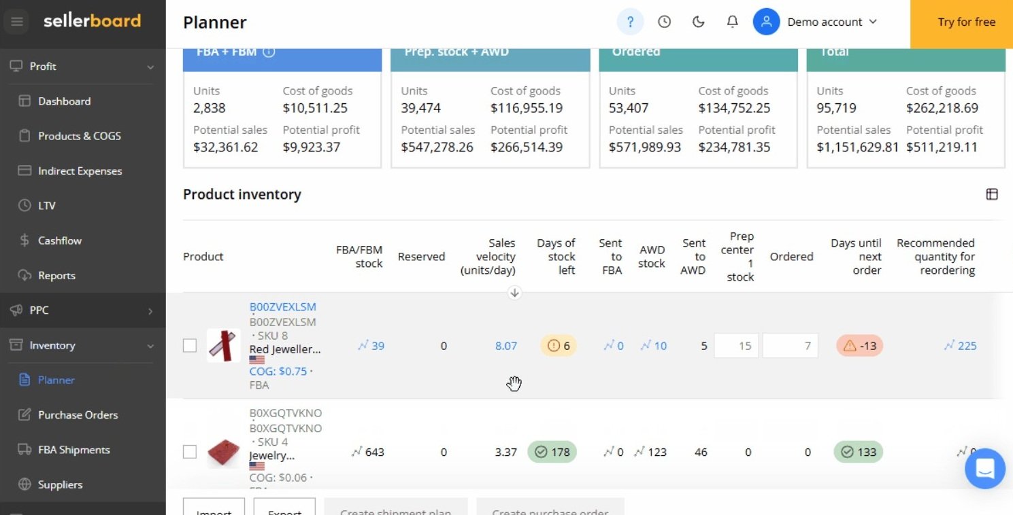This screenshot has height=515, width=1013.
Task: Edit Ordered field showing 7
Action: coord(791,346)
